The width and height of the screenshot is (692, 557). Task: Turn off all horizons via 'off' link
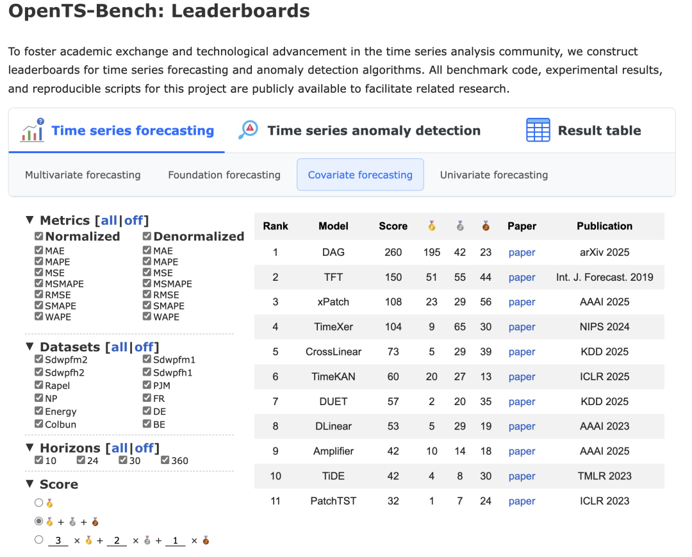pyautogui.click(x=144, y=448)
